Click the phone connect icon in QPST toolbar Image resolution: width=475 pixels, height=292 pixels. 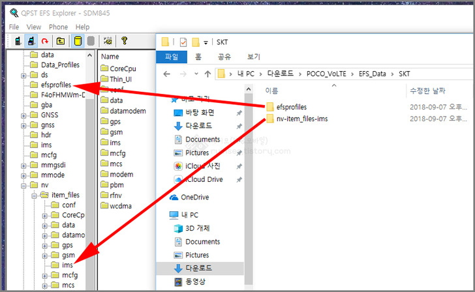(x=18, y=41)
